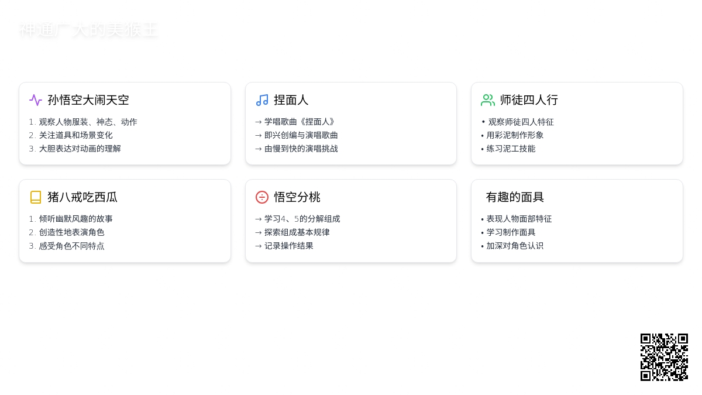Click the divide icon beside 悟空分桃
Viewport: 702px width, 395px height.
262,197
